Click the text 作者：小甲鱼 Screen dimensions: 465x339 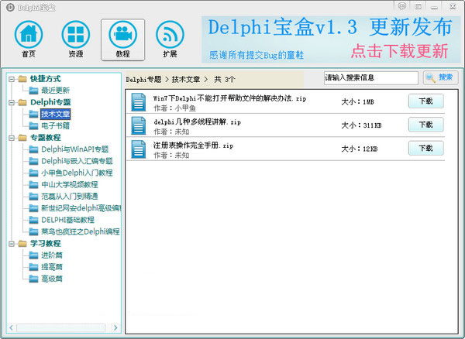(x=174, y=108)
